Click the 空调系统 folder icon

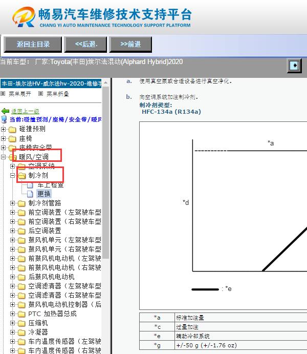(x=21, y=166)
